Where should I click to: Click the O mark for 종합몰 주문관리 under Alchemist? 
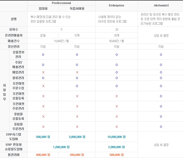161,127
